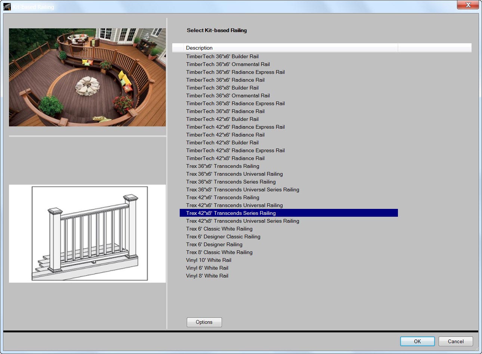Select Trex 42"x8' Transcends Universal Series Railing
The height and width of the screenshot is (354, 482).
pyautogui.click(x=242, y=221)
